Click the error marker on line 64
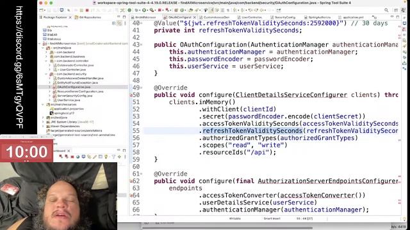 (x=131, y=195)
